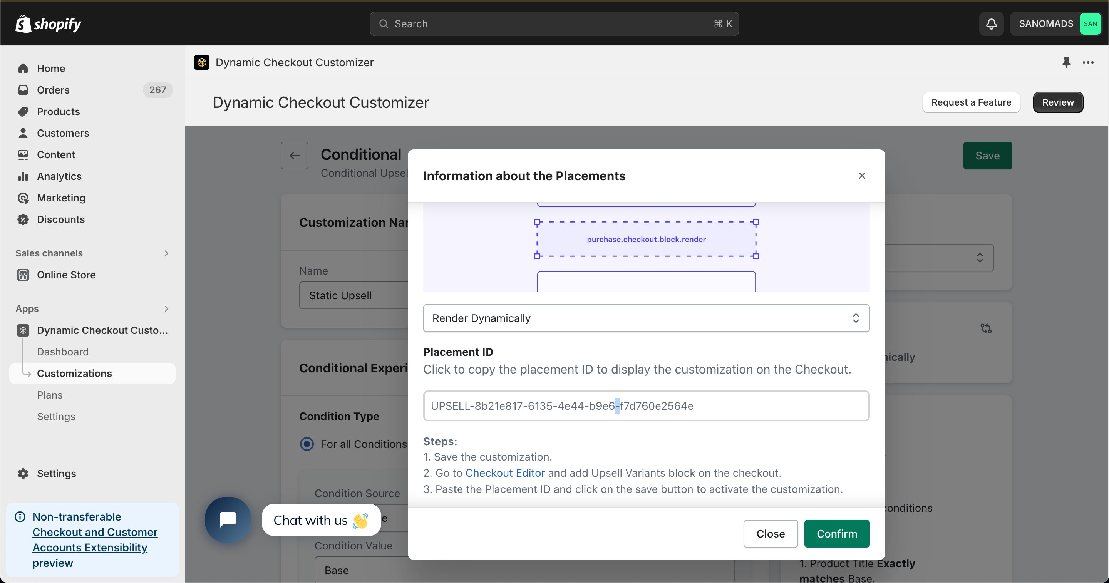The height and width of the screenshot is (583, 1109).
Task: Click the placement sync icon on right card
Action: [x=986, y=328]
